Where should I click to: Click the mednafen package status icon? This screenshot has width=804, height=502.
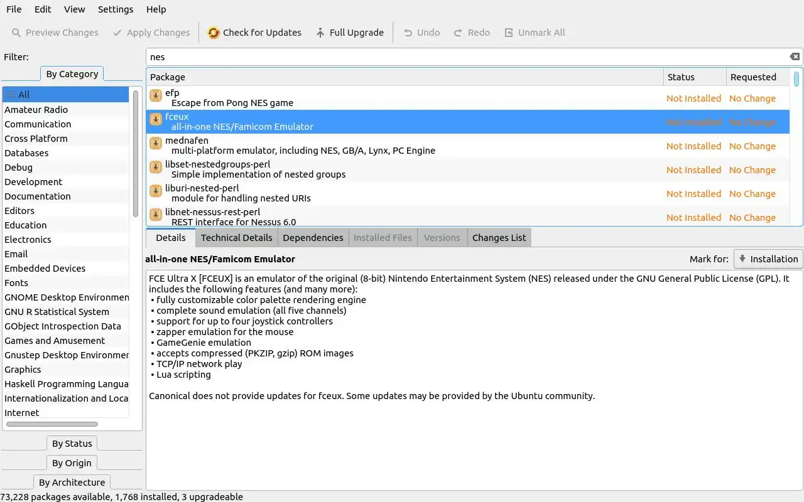tap(156, 144)
